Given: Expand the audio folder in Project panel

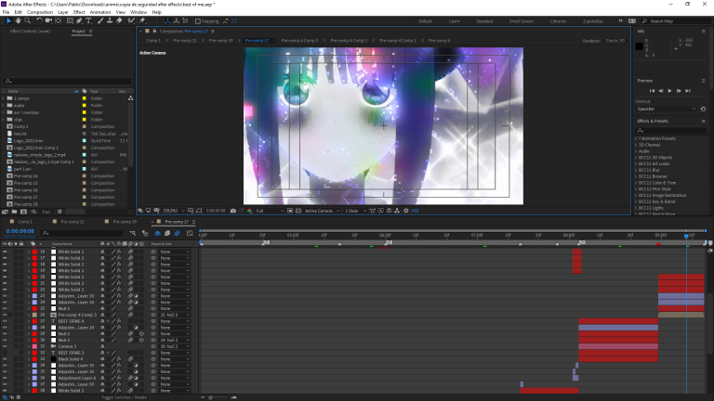Looking at the screenshot, I should [x=3, y=106].
